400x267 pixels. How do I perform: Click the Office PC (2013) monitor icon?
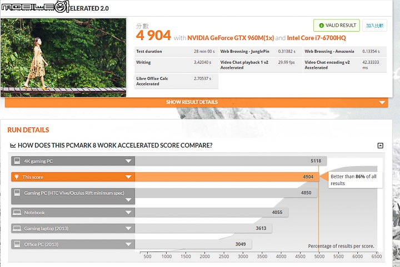(17, 244)
